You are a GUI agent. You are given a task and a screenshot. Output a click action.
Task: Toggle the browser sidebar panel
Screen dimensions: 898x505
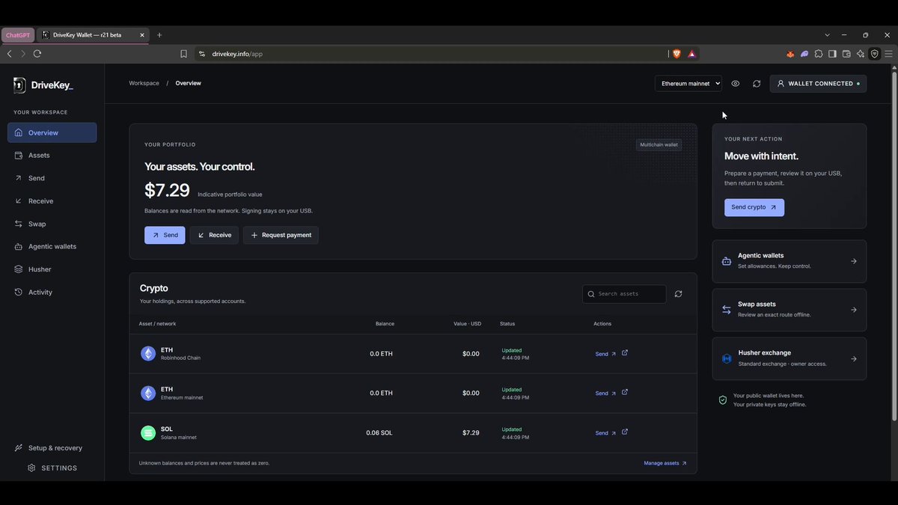tap(832, 54)
